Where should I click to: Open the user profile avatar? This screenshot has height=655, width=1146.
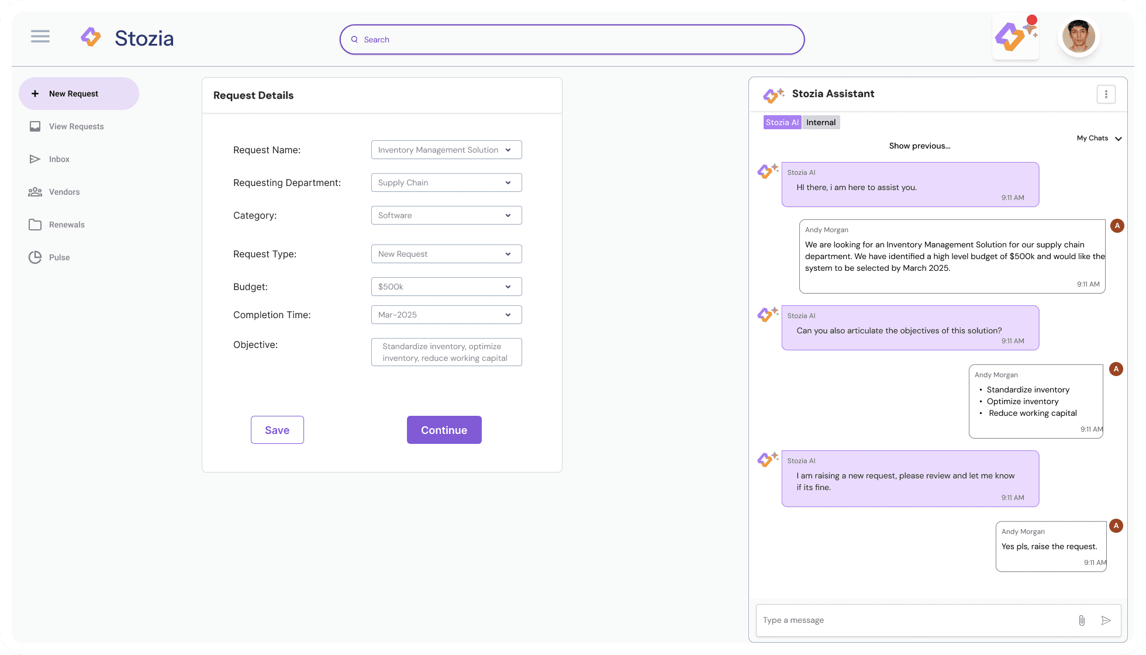click(x=1078, y=36)
